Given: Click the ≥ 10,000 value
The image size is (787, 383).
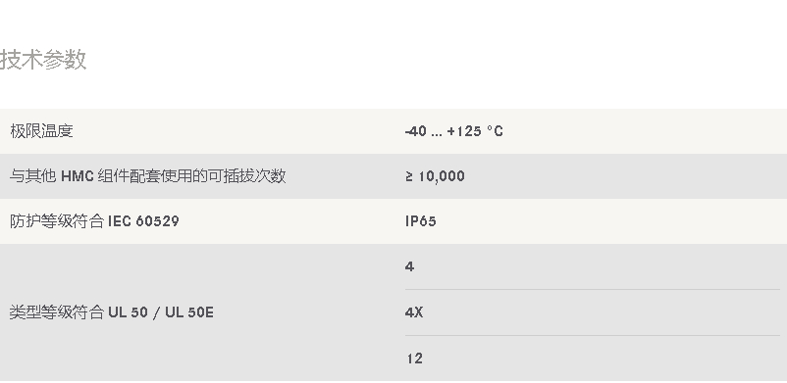Looking at the screenshot, I should (x=435, y=176).
